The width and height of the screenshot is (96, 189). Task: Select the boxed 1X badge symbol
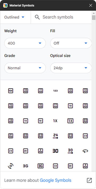click(x=70, y=121)
